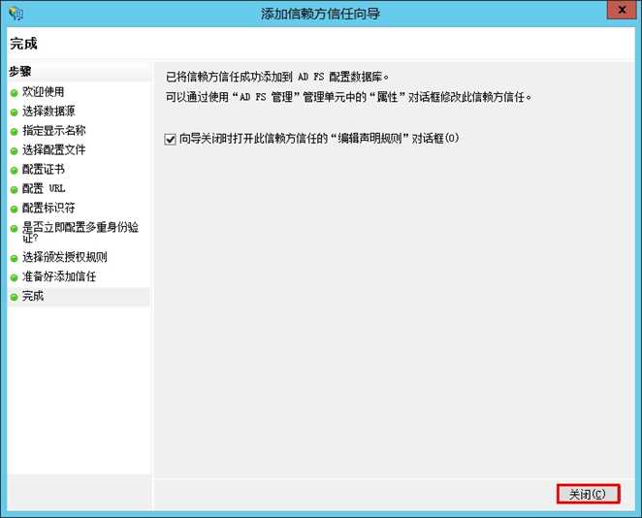Click green bullet beside 选择数据源
The image size is (642, 518).
tap(14, 113)
